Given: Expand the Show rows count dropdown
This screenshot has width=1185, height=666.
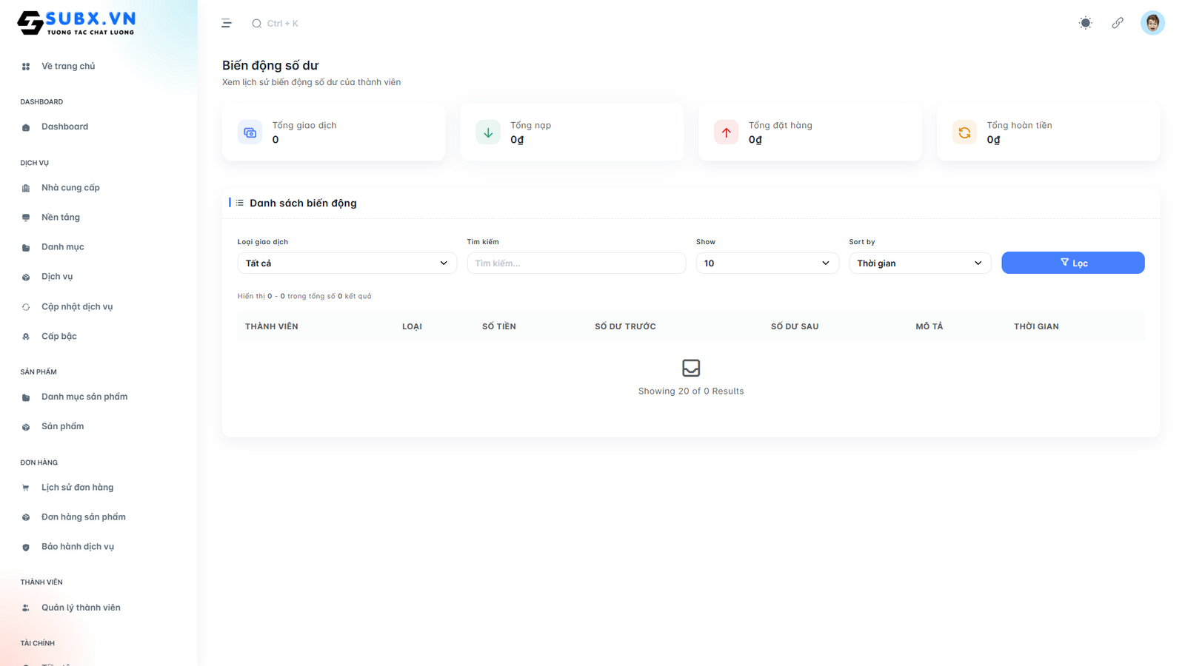Looking at the screenshot, I should (767, 263).
